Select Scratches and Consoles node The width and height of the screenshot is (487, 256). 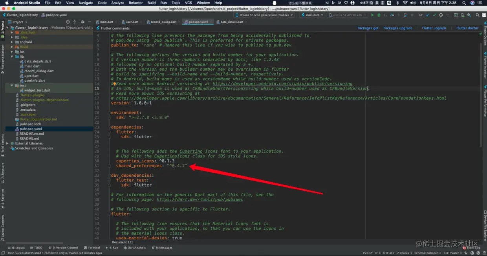(x=34, y=148)
